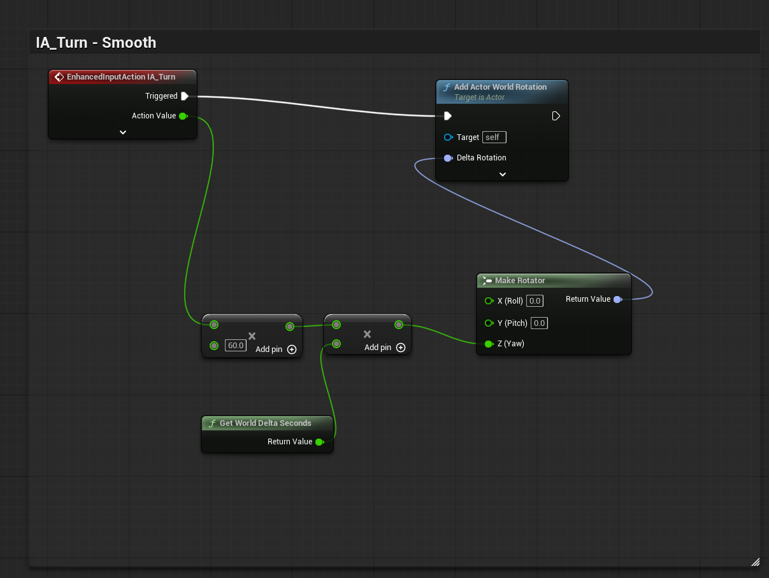Click the Get World Delta Seconds Return Value pin

[x=319, y=442]
